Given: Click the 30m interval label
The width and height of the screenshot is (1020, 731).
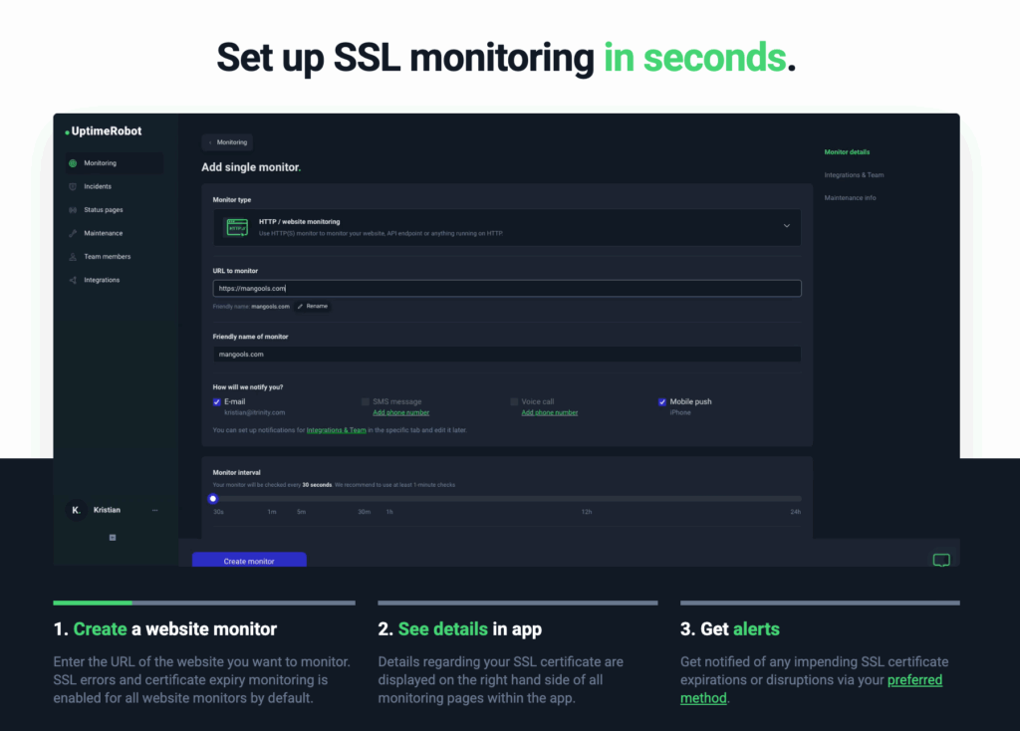Looking at the screenshot, I should [365, 513].
